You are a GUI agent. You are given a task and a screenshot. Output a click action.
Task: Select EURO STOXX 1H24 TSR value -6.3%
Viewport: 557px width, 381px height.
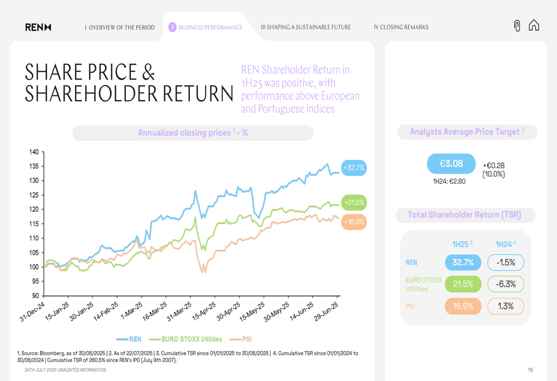click(x=506, y=284)
